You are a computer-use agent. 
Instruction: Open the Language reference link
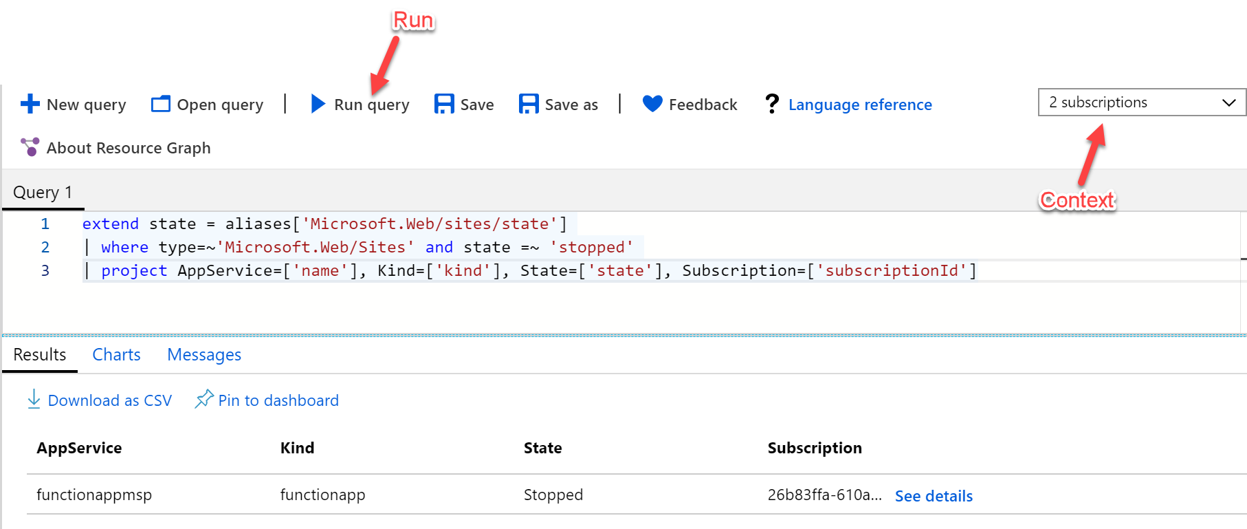pos(860,105)
